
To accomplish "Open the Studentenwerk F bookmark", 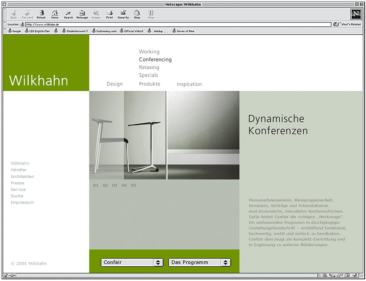I will (75, 31).
